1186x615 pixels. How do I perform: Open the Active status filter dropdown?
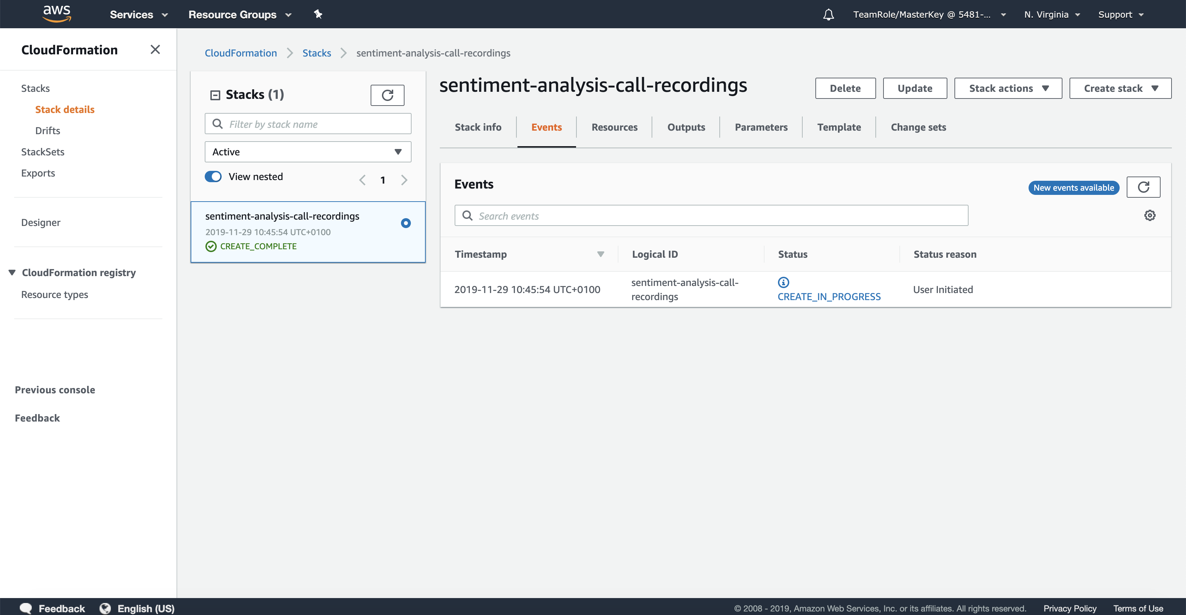307,152
